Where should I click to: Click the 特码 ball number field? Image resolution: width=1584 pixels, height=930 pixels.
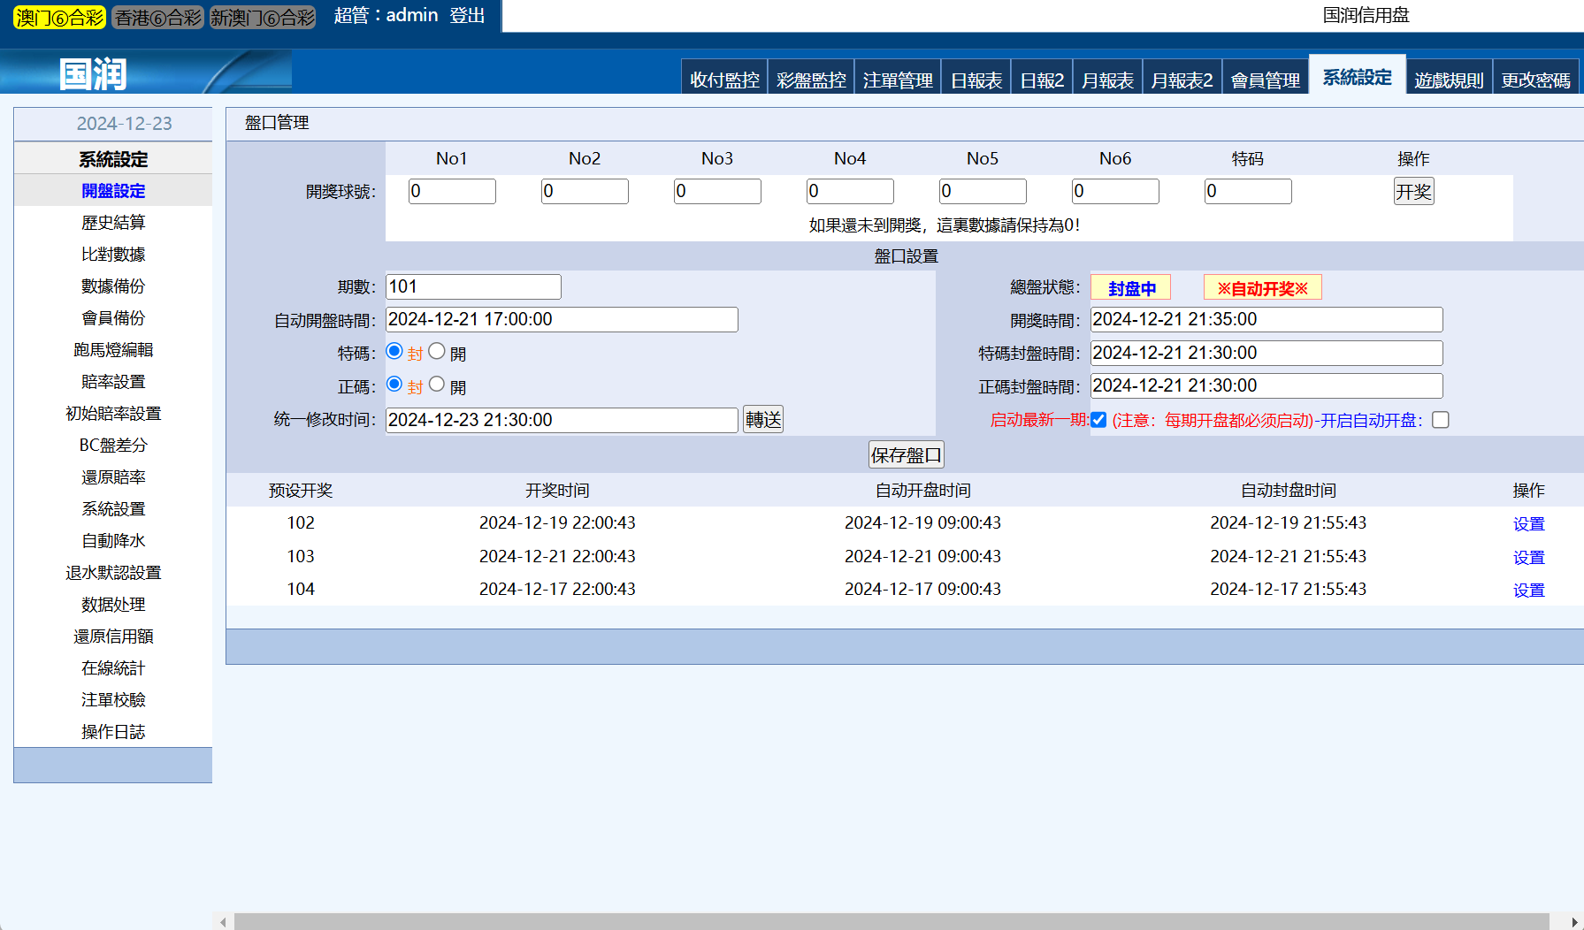(1247, 192)
